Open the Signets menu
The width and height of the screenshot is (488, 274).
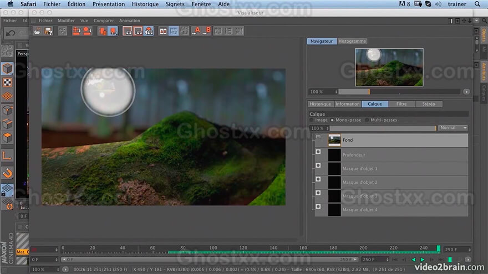tap(175, 4)
